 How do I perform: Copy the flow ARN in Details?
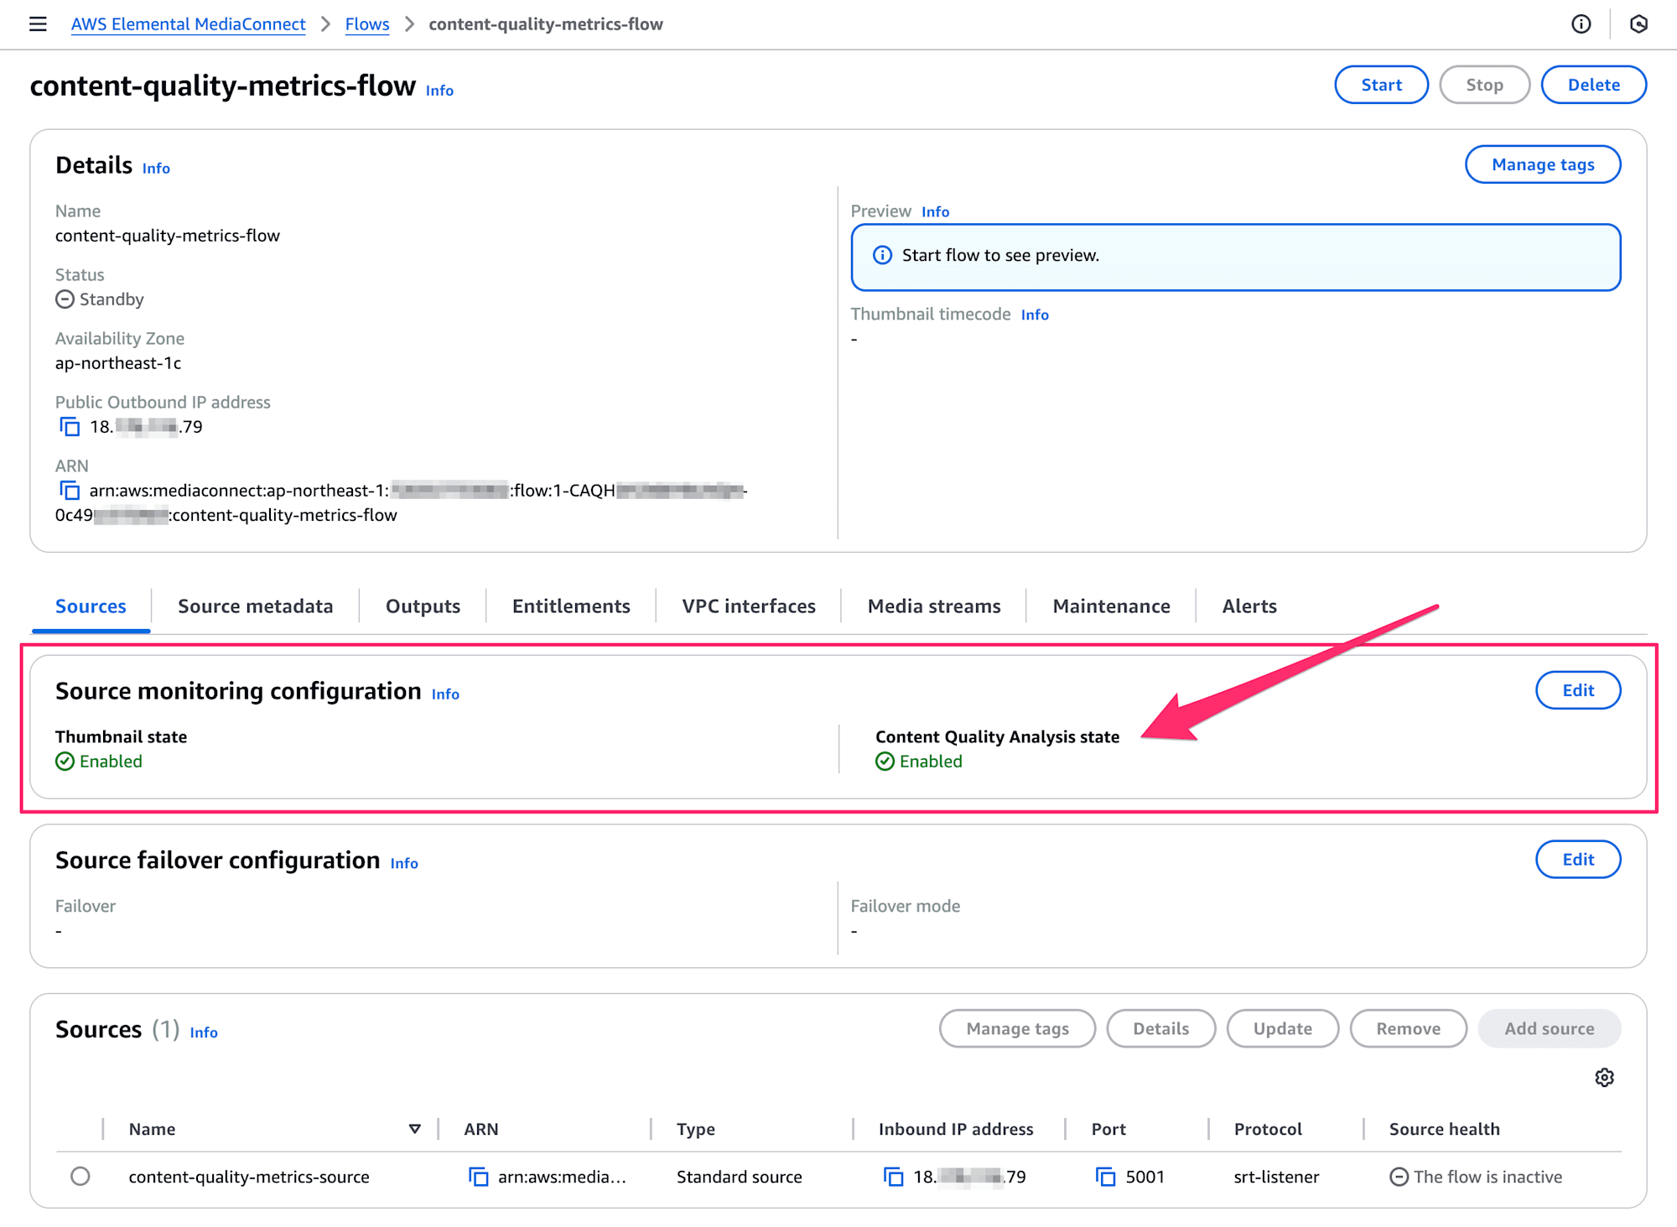pos(70,491)
